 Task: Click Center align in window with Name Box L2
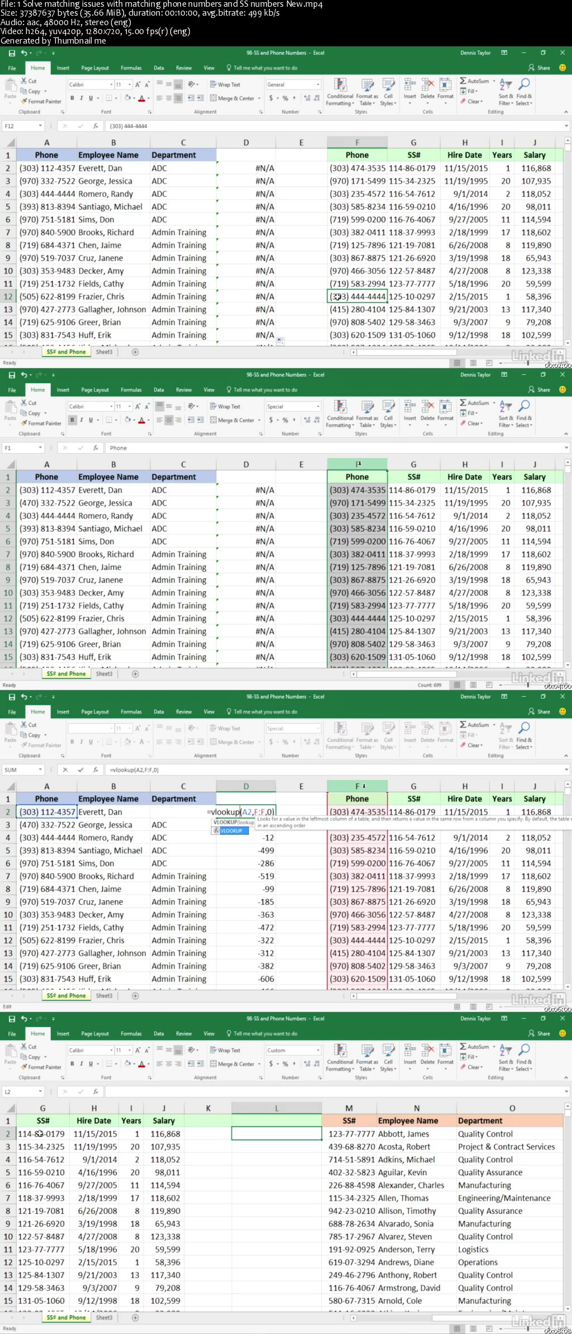coord(169,1064)
